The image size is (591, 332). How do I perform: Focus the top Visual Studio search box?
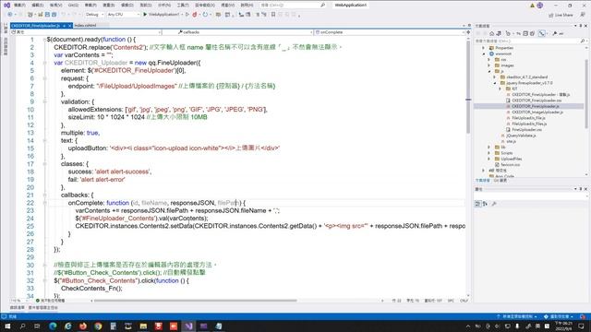[292, 6]
